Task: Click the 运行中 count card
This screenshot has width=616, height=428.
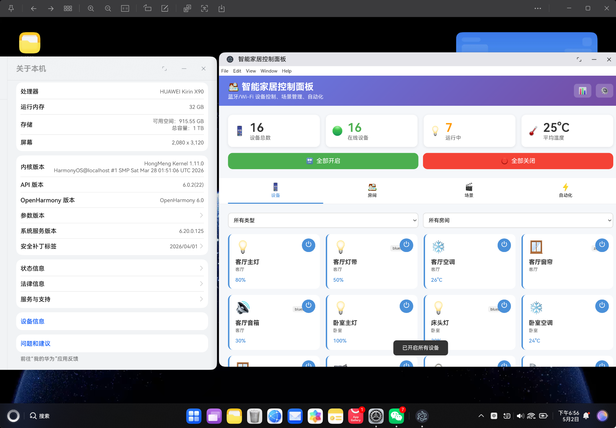Action: (x=469, y=131)
